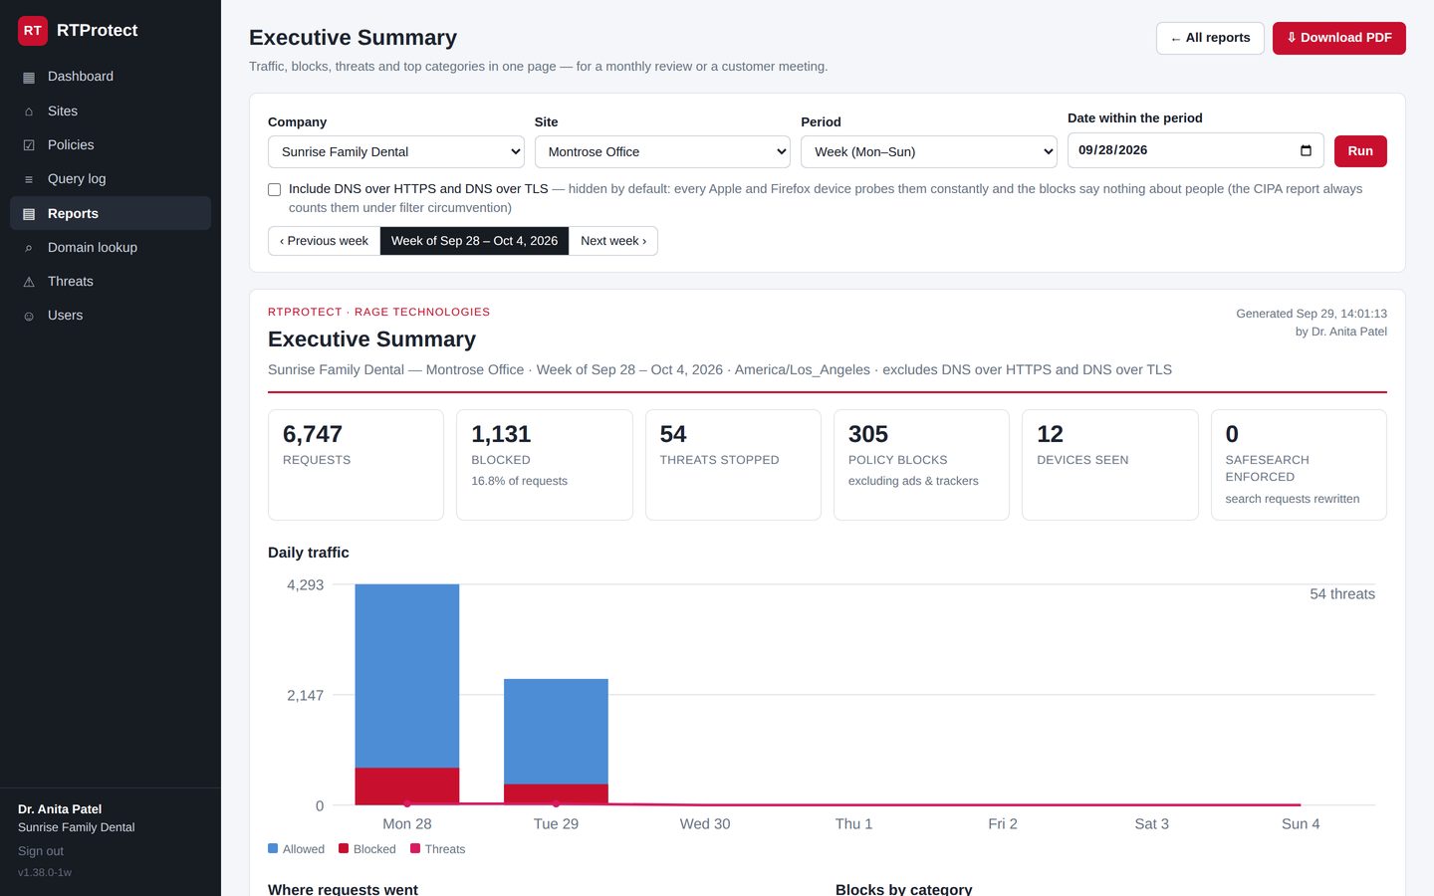
Task: Click the Tue 29 blue allowed bar
Action: point(556,732)
